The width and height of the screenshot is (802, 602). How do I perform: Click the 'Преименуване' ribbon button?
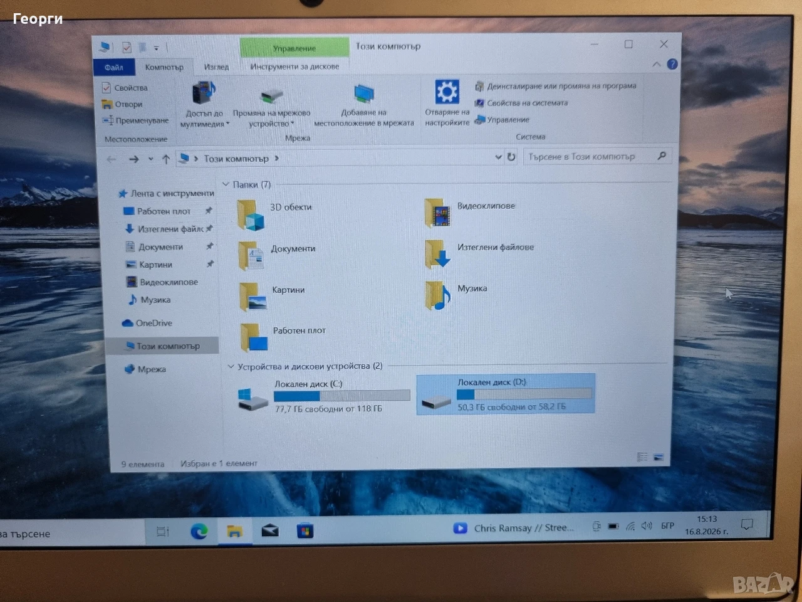135,120
